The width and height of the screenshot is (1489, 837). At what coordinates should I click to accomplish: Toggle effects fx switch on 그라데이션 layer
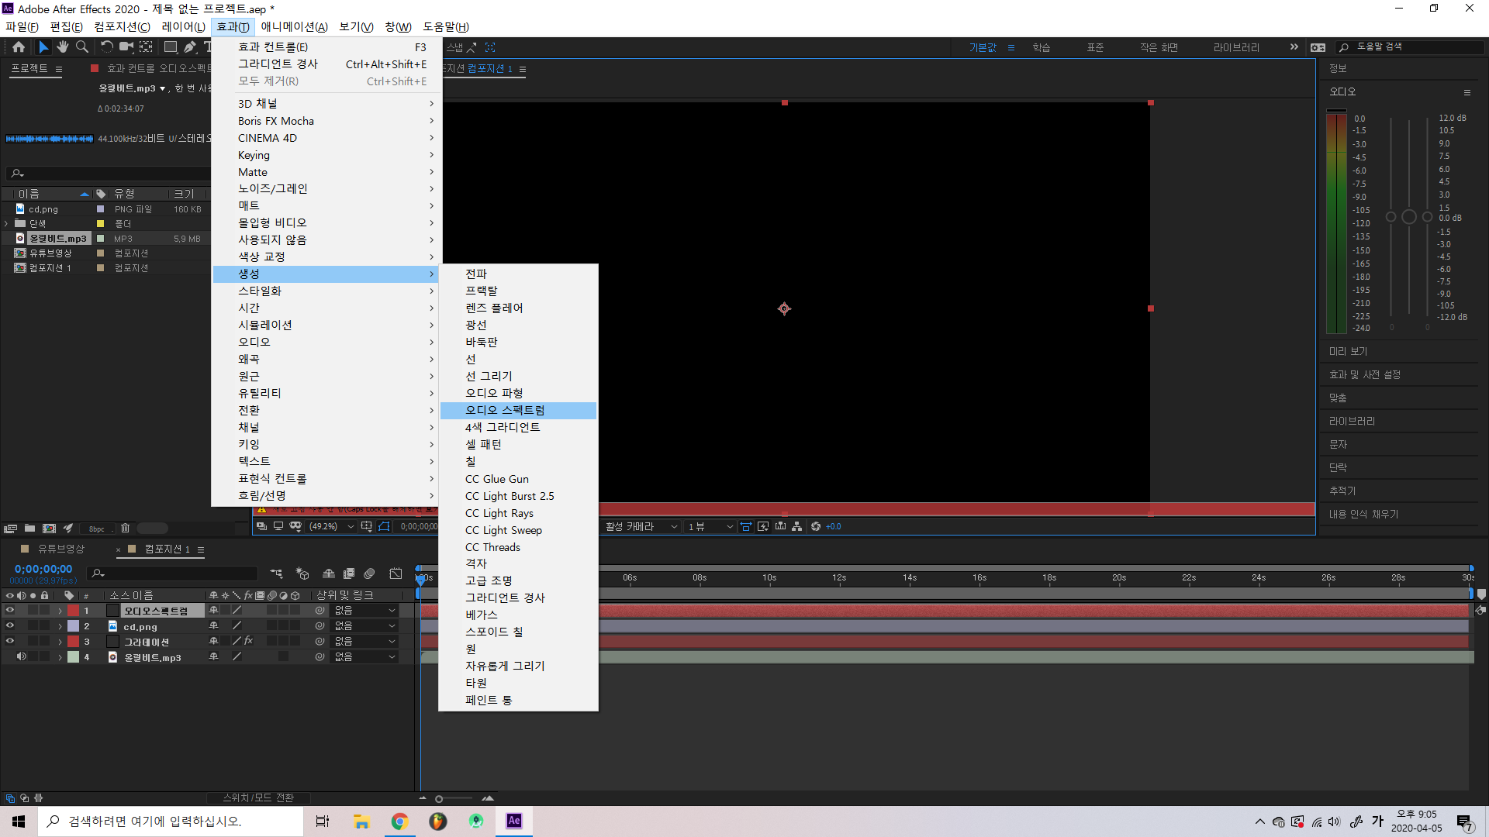pyautogui.click(x=248, y=642)
